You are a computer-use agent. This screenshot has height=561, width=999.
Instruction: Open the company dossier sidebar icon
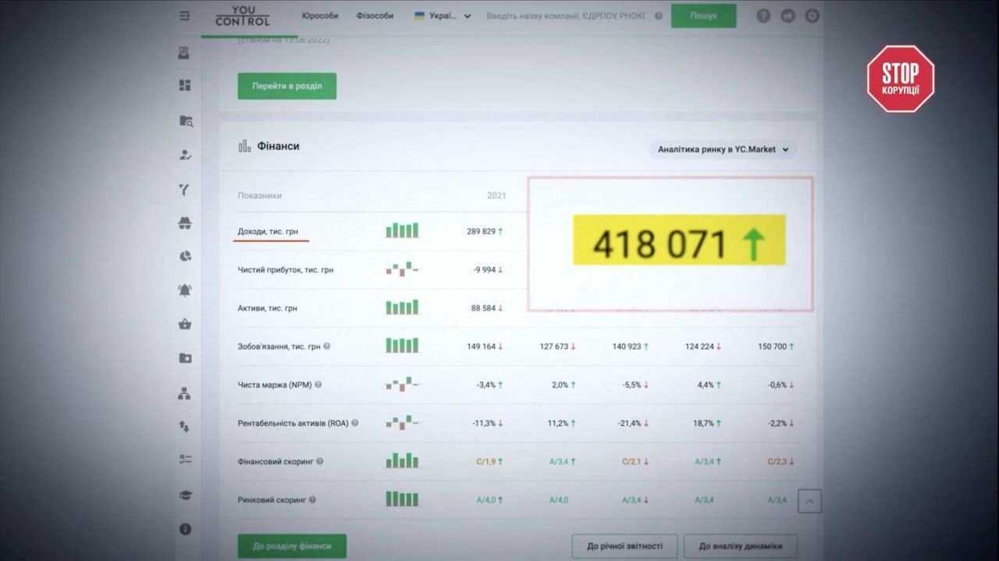click(x=184, y=53)
